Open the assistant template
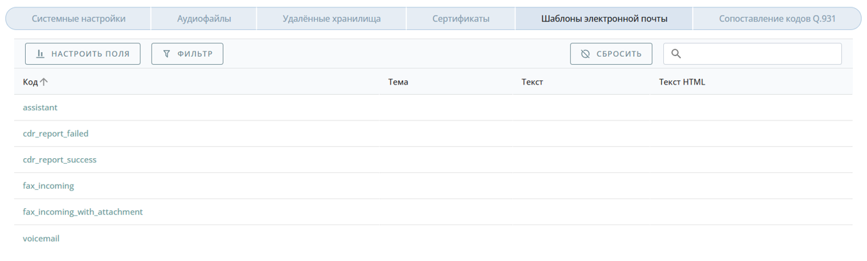Image resolution: width=867 pixels, height=261 pixels. coord(40,108)
